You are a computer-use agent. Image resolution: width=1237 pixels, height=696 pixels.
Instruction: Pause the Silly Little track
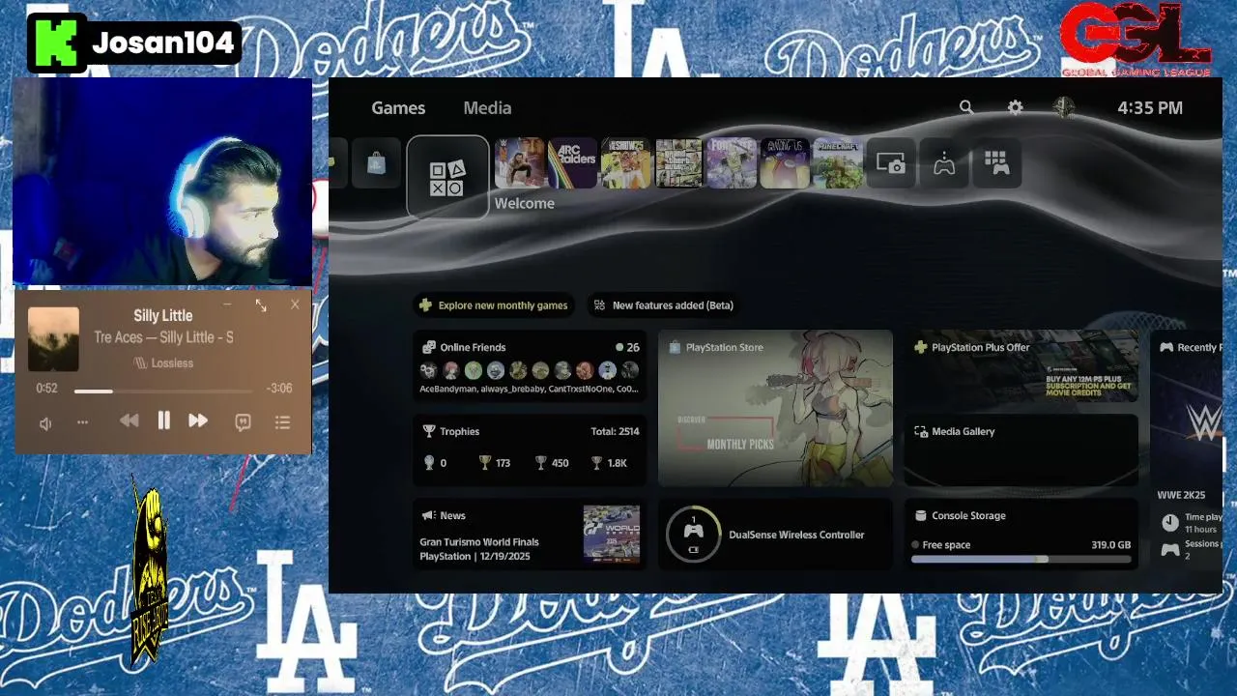[163, 420]
